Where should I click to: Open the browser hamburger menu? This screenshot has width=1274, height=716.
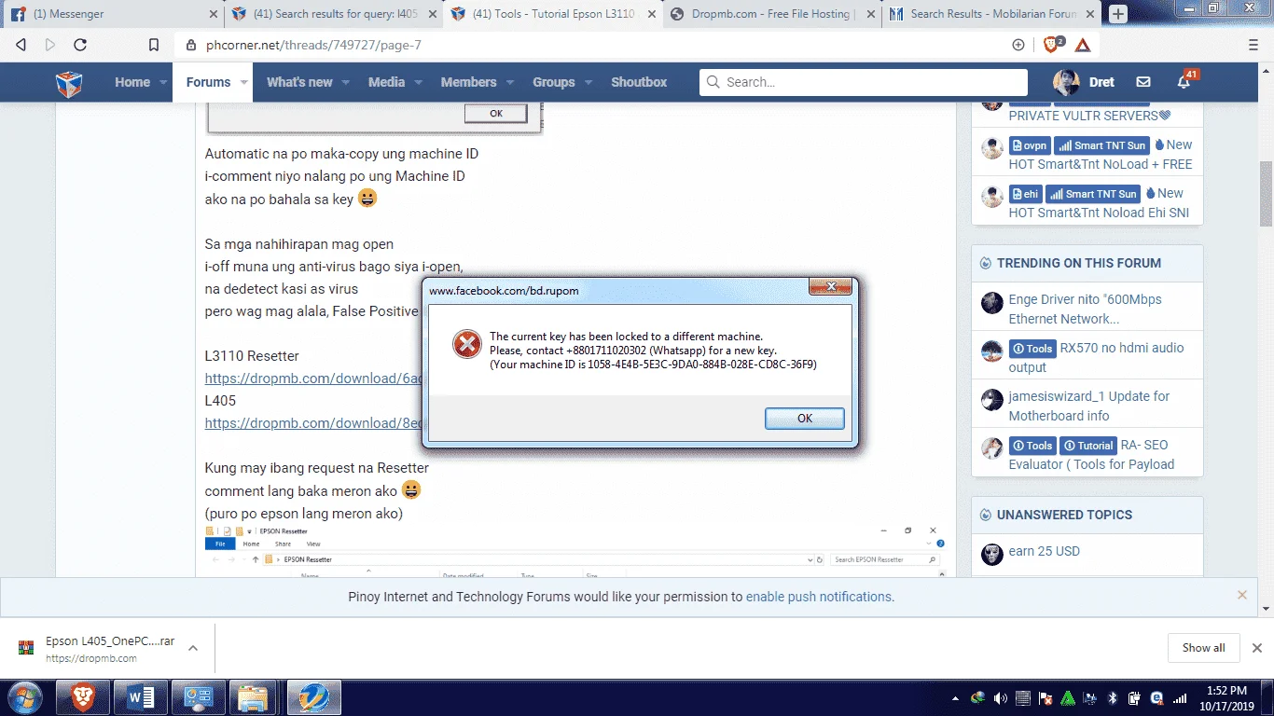point(1253,45)
